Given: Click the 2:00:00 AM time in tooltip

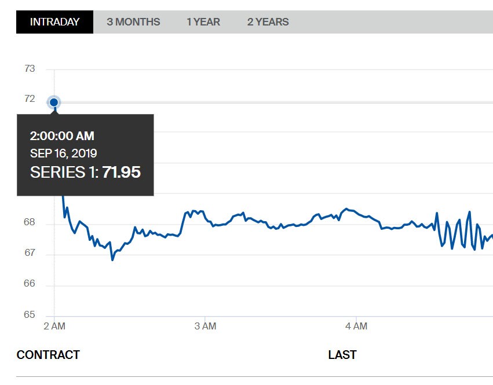Looking at the screenshot, I should [62, 136].
